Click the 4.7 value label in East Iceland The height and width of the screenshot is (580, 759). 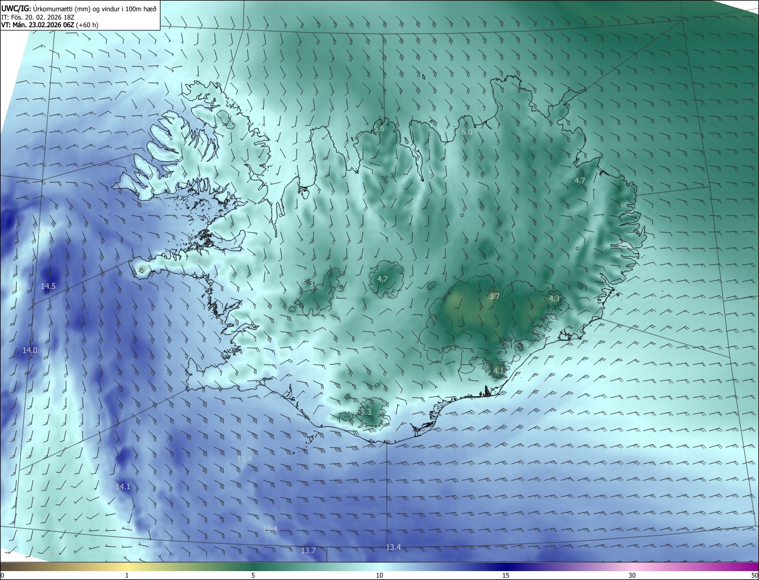click(580, 180)
